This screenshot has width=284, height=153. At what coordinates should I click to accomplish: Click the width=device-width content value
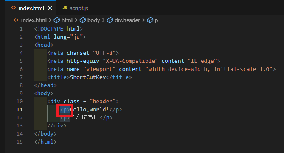178,69
